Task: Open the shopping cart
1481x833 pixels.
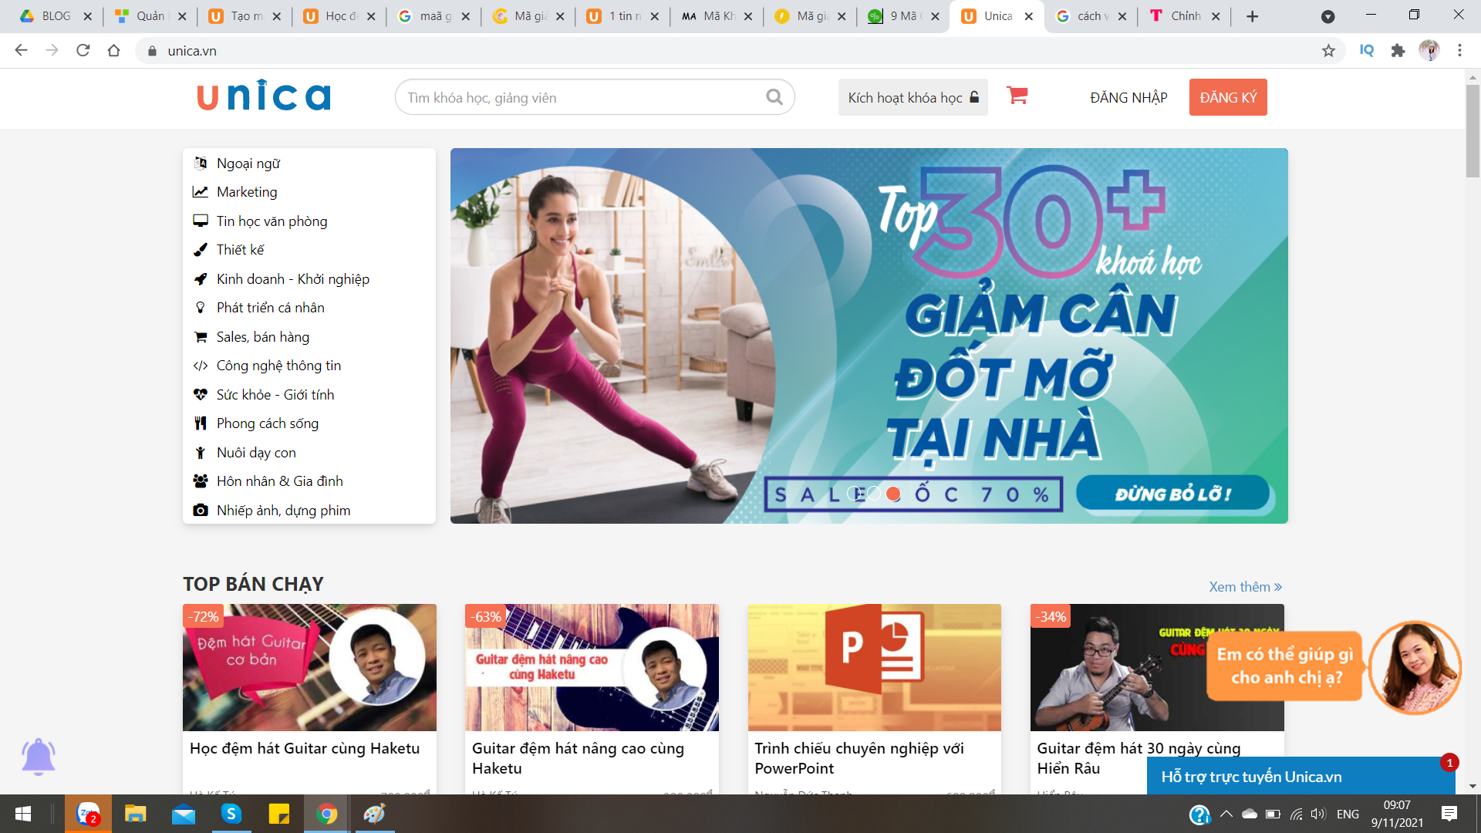Action: [1017, 96]
